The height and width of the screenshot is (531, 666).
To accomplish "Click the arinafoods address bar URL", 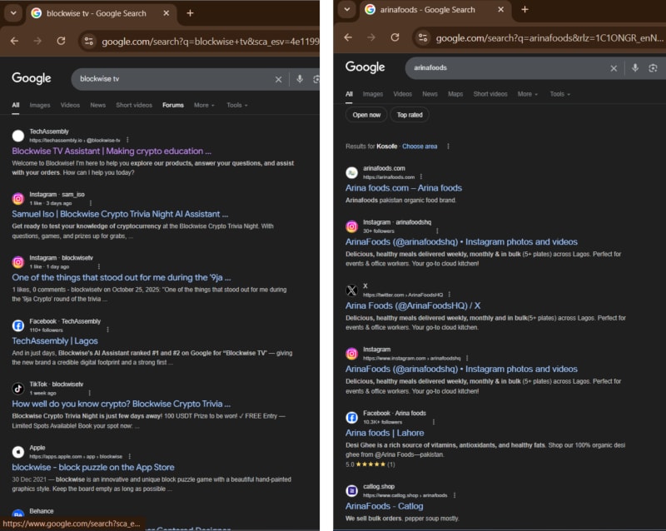I will click(x=549, y=37).
